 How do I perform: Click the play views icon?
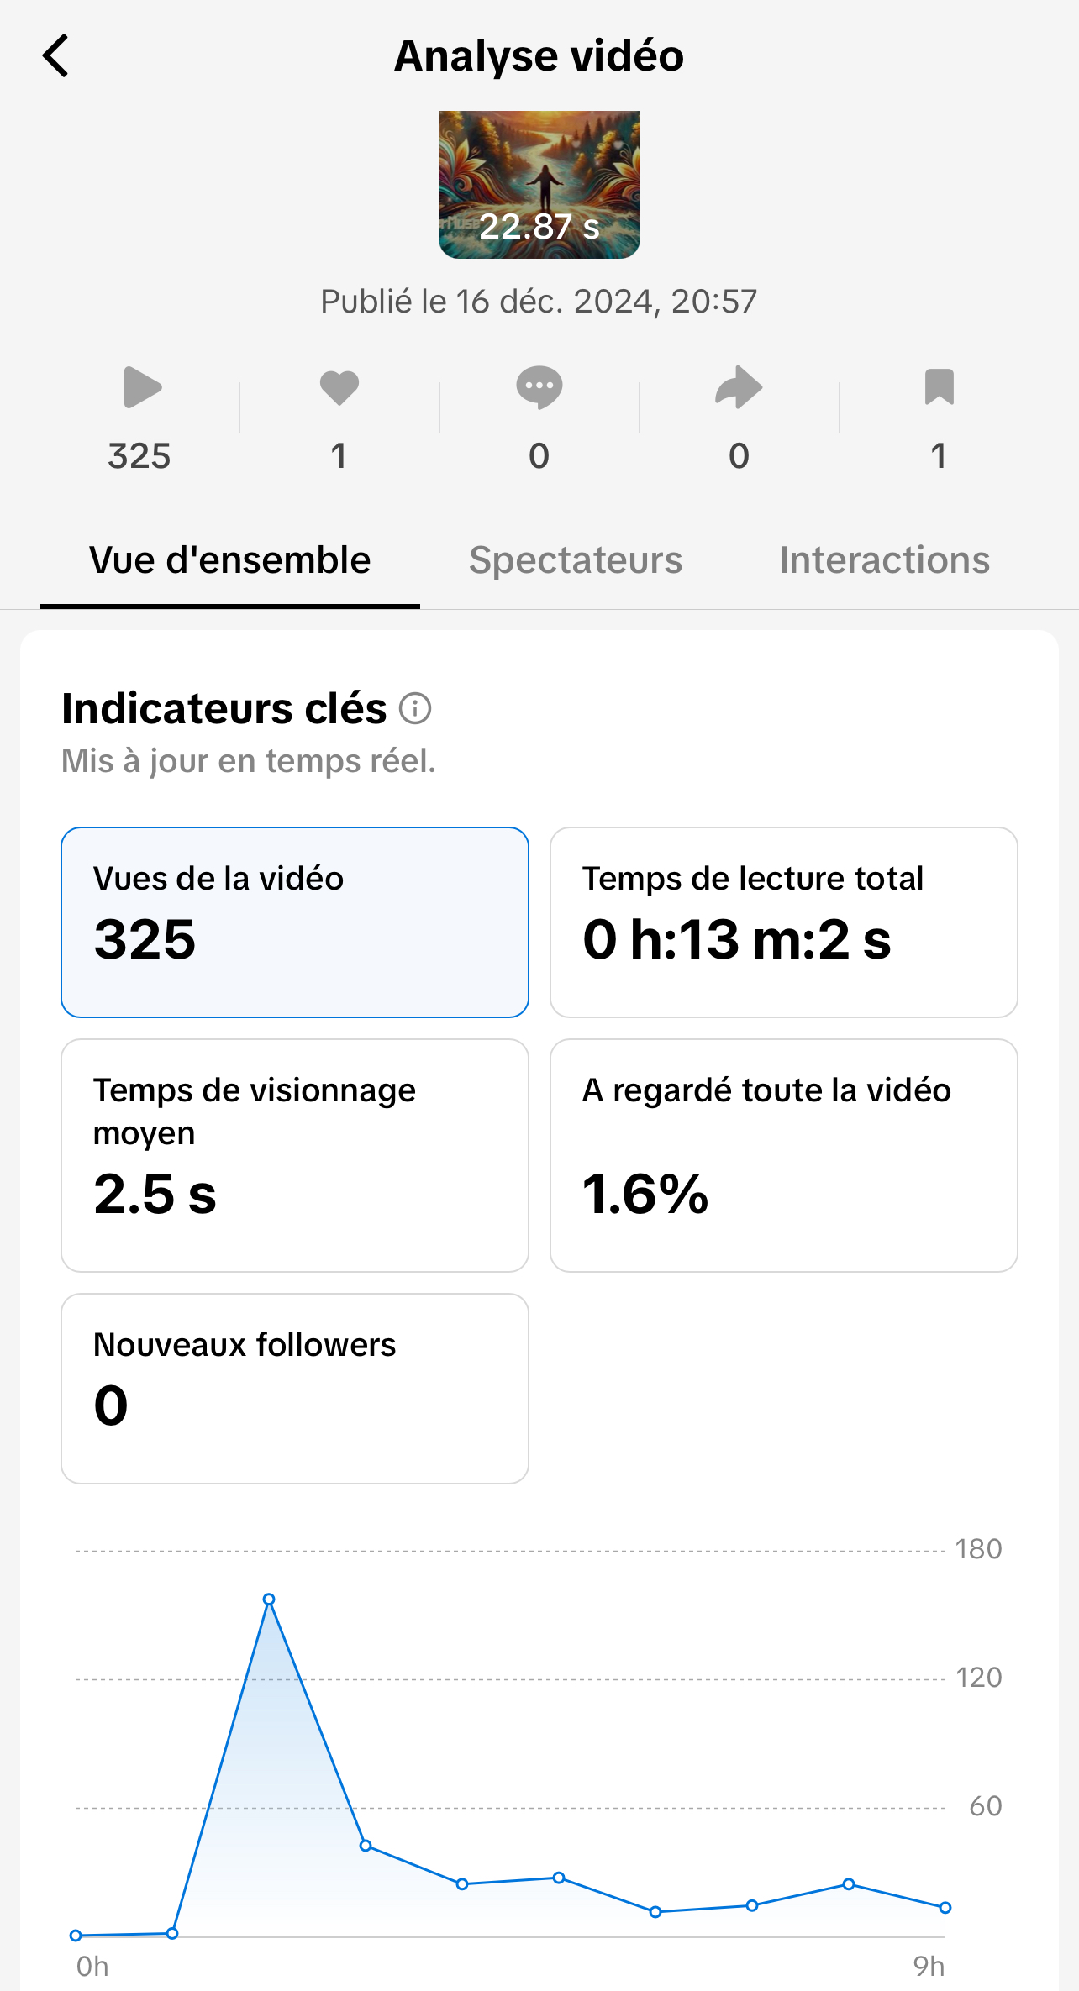141,388
